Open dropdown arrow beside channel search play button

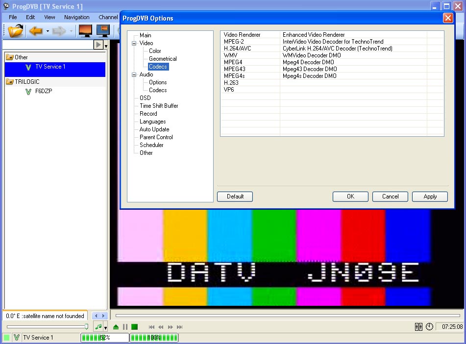(106, 46)
